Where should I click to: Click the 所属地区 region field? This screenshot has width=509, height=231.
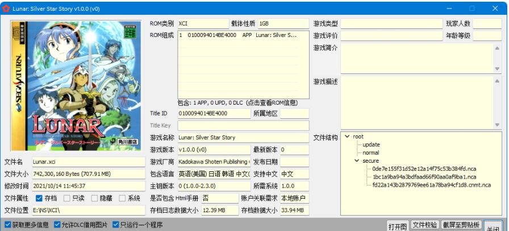(295, 114)
